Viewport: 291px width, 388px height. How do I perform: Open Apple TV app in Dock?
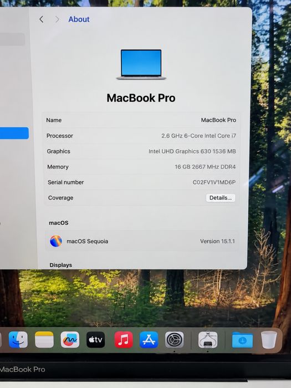pos(96,340)
